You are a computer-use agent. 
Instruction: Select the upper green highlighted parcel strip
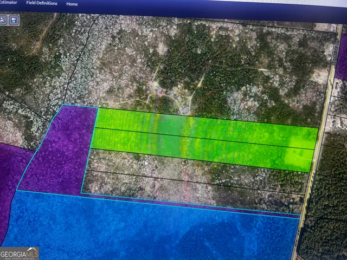(206, 126)
